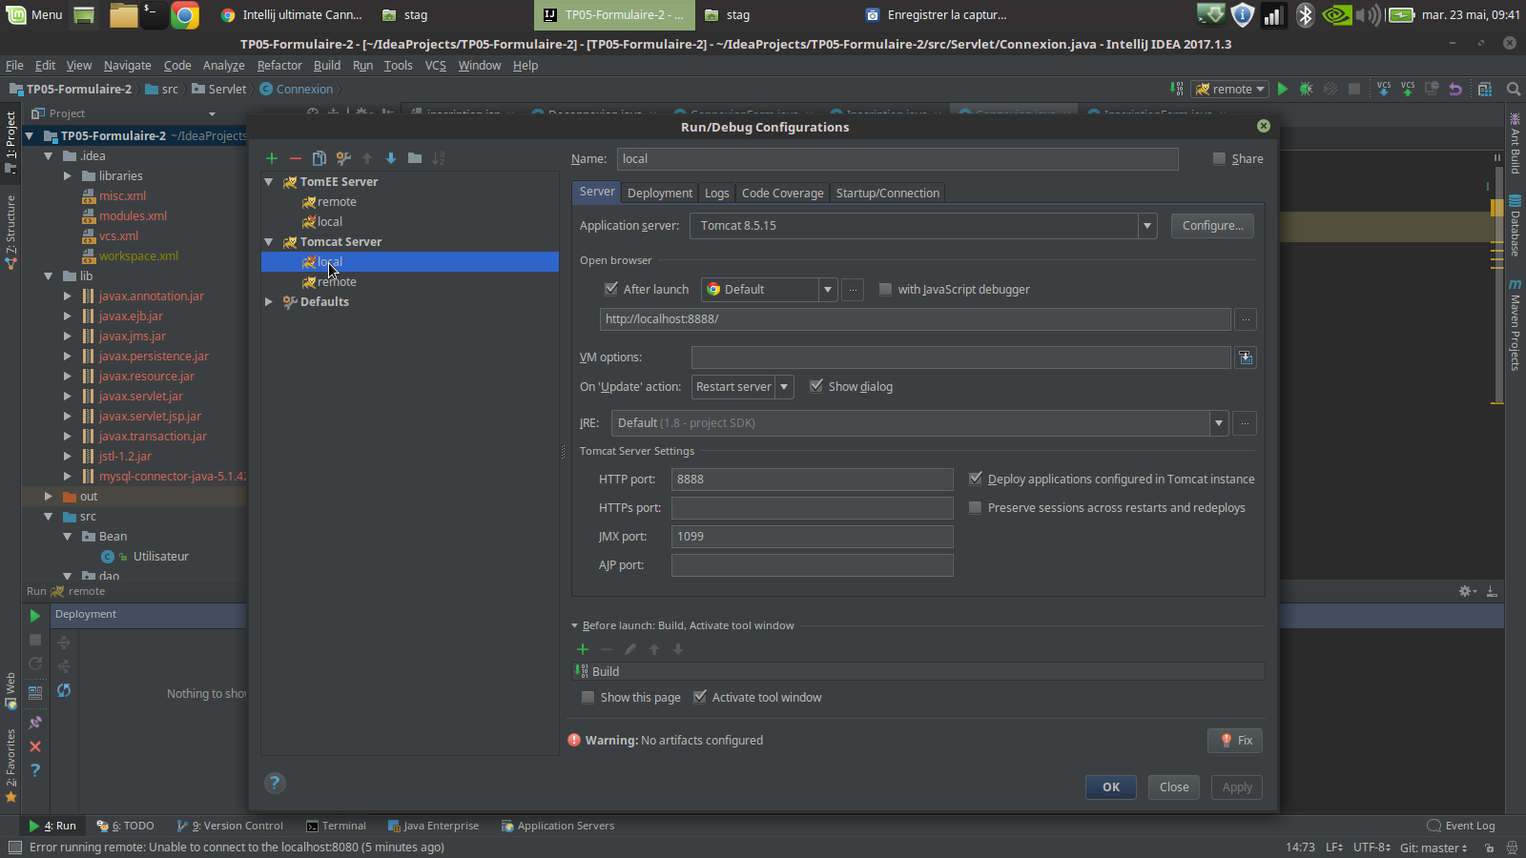The width and height of the screenshot is (1526, 858).
Task: Refresh deployment status in Run panel
Action: 64,690
